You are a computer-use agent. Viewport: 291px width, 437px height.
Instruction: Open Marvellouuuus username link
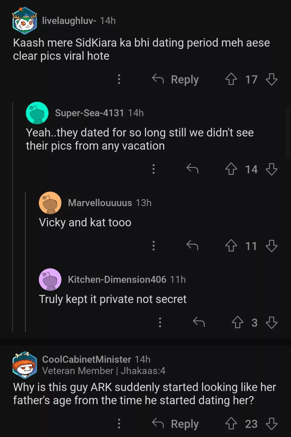point(100,203)
